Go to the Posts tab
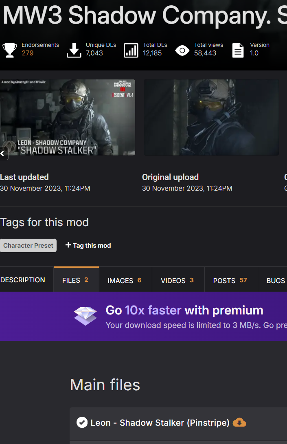Viewport: 287px width, 444px height. point(231,280)
